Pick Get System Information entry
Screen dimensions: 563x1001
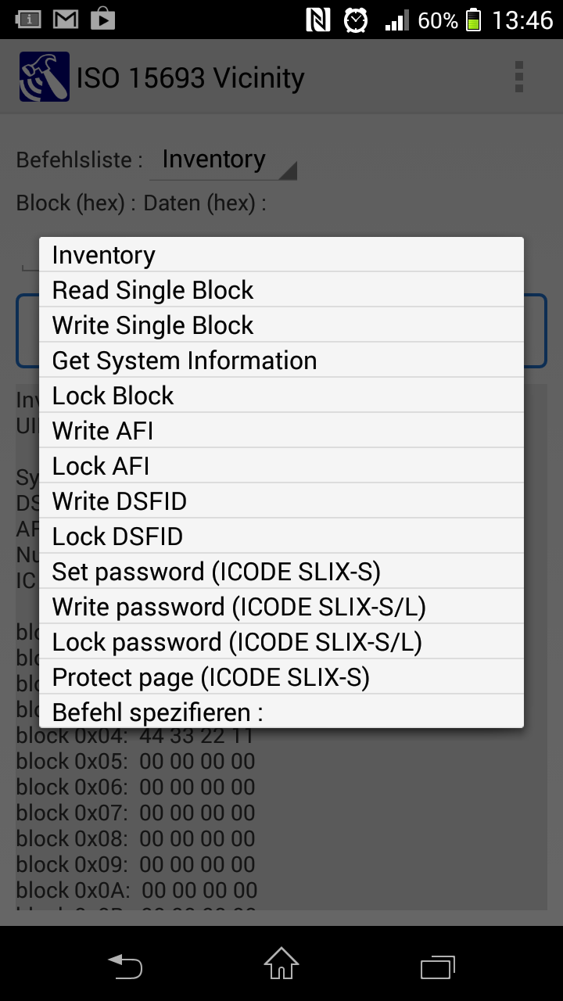281,361
